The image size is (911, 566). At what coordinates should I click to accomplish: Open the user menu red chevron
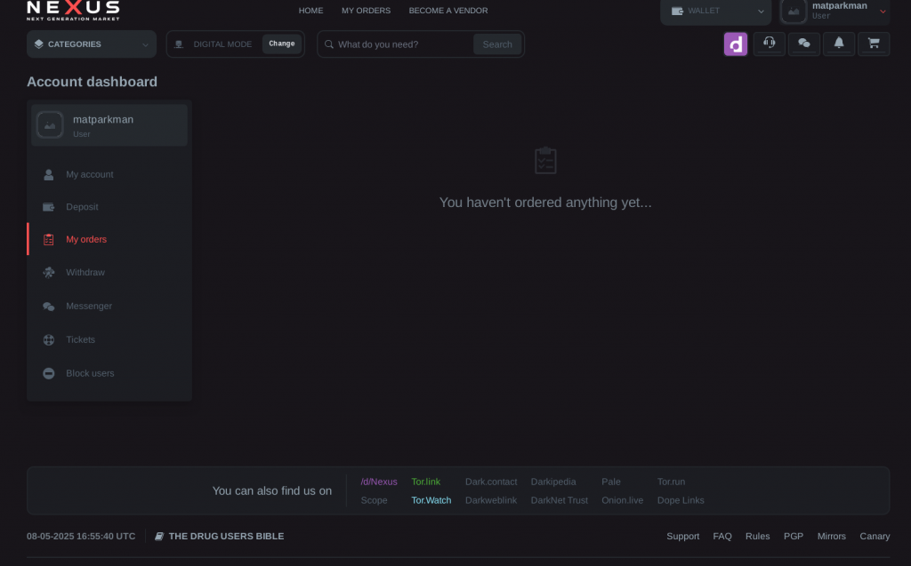pos(883,12)
